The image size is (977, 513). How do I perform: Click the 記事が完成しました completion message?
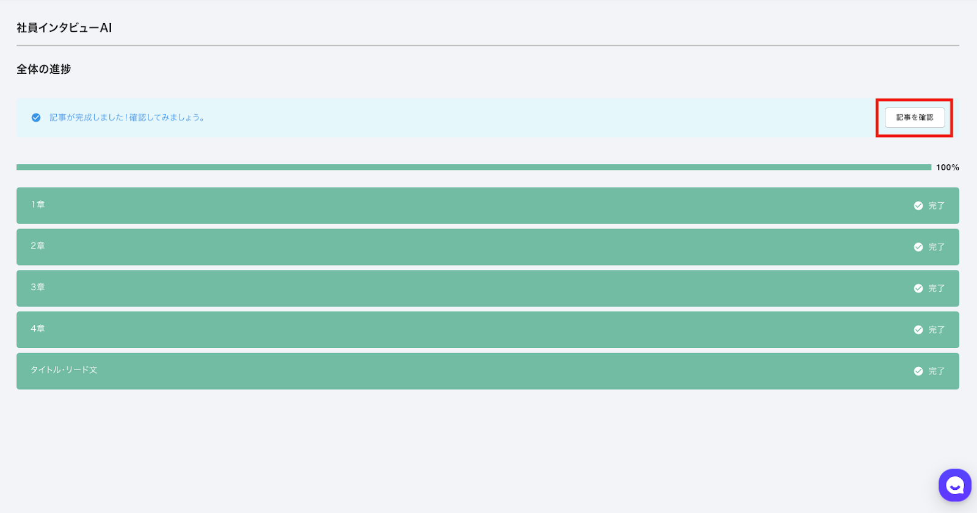tap(127, 117)
